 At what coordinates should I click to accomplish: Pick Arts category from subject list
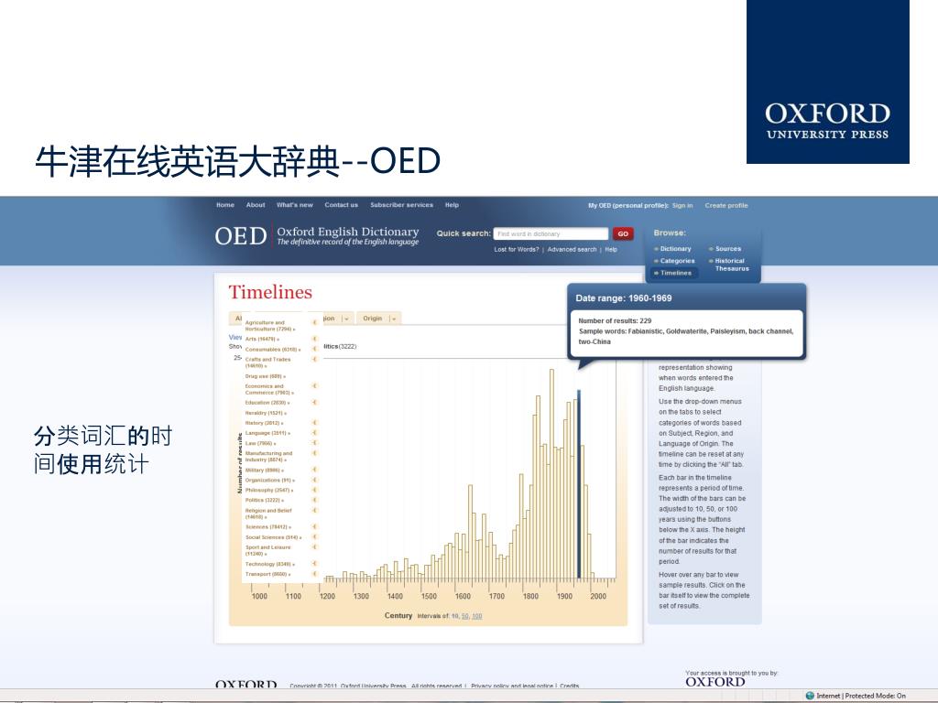tap(262, 339)
